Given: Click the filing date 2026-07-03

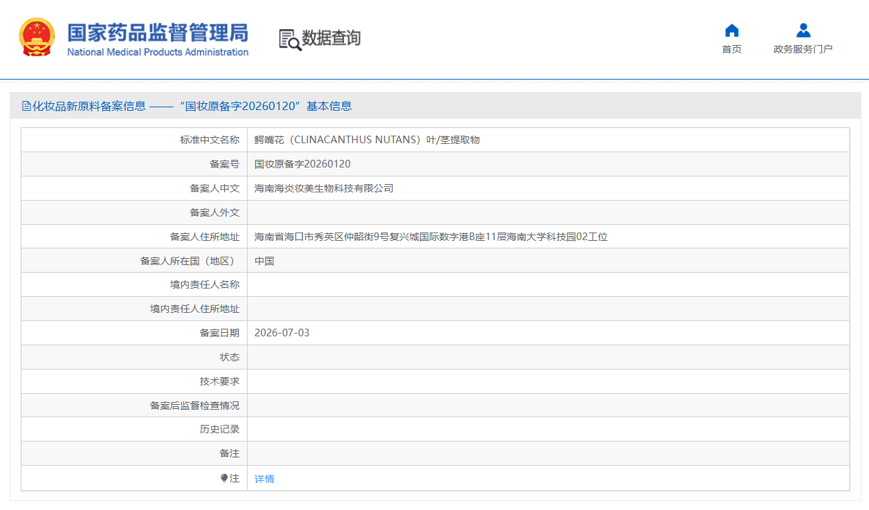Looking at the screenshot, I should tap(282, 333).
